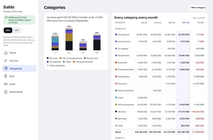Open the Bills receipt icon

(6, 76)
